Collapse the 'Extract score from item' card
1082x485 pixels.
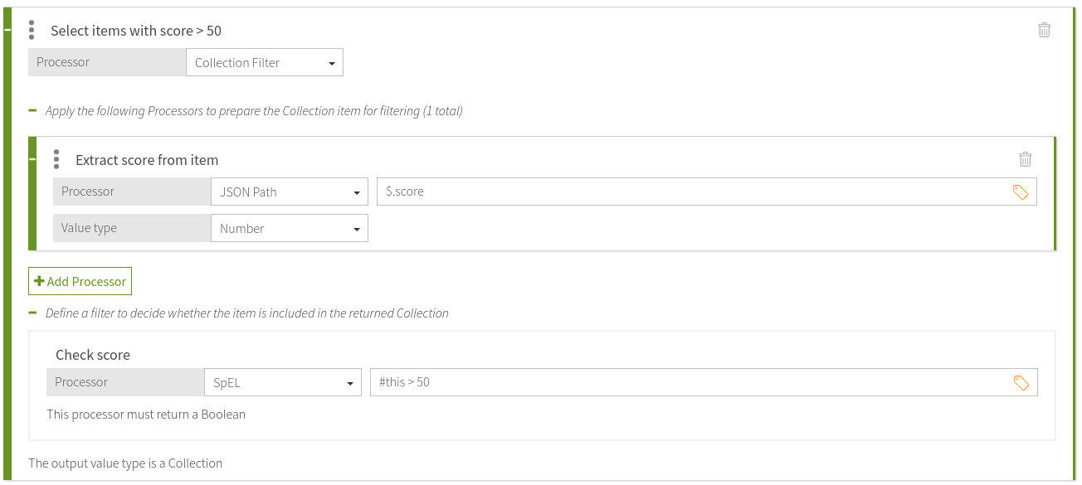[x=31, y=159]
